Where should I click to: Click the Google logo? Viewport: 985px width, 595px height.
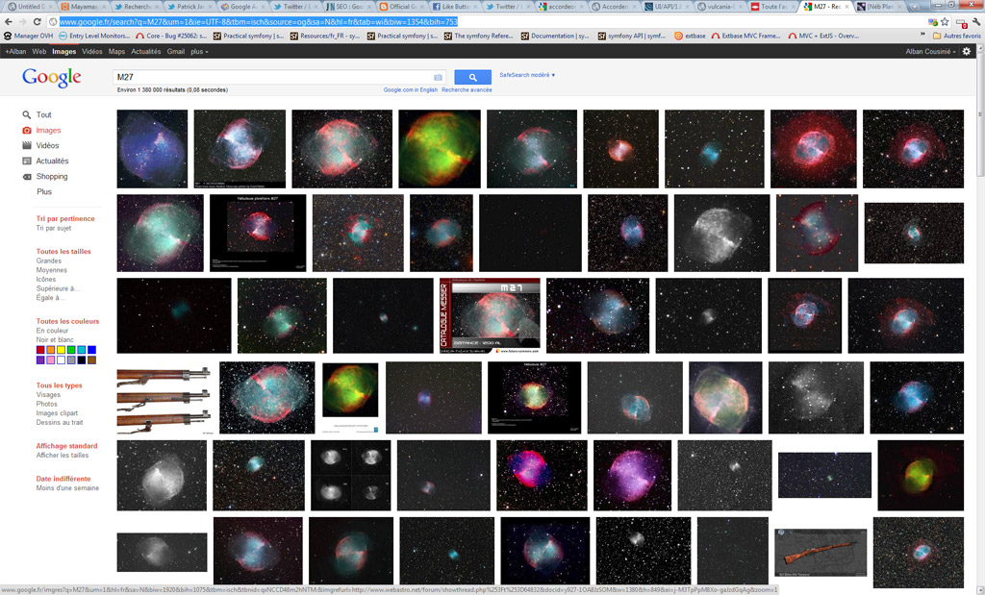coord(50,77)
